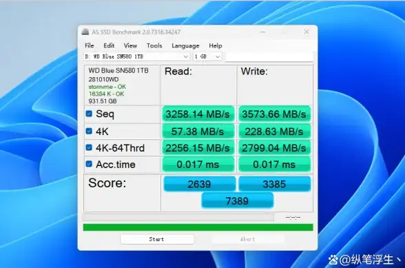Click the 4K-64Thrd write result 2799.04 MB/s
The width and height of the screenshot is (405, 268).
click(274, 148)
